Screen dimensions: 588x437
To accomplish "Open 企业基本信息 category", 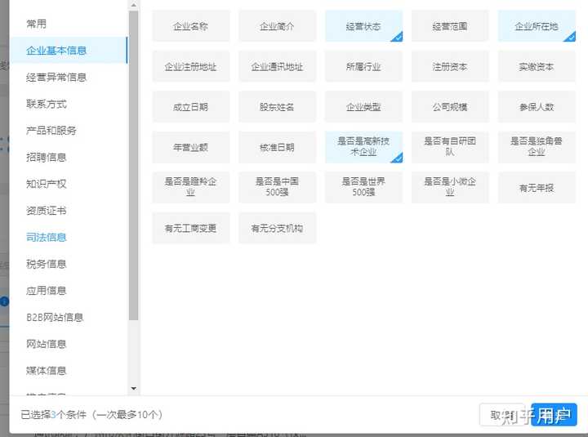I will click(x=69, y=51).
